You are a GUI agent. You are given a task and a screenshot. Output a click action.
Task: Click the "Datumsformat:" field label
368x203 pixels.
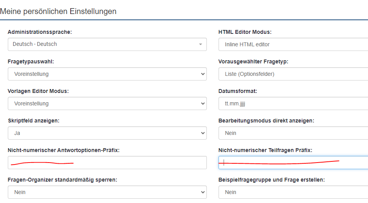point(238,91)
